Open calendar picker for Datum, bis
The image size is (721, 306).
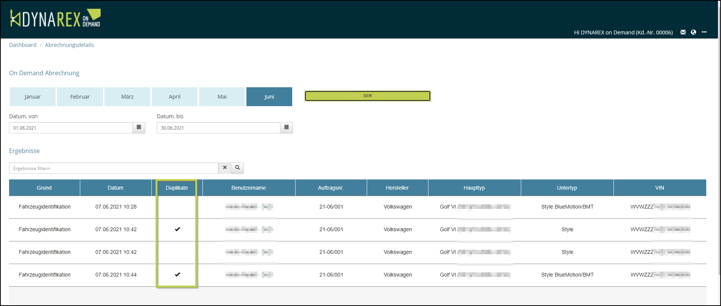coord(287,128)
